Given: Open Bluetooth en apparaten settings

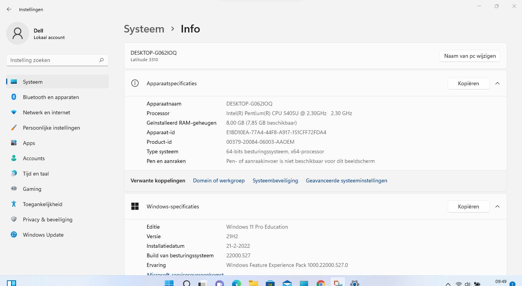Looking at the screenshot, I should (x=57, y=97).
